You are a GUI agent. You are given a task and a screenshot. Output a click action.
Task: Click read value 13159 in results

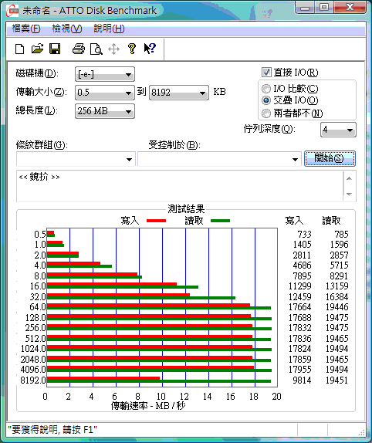click(336, 286)
